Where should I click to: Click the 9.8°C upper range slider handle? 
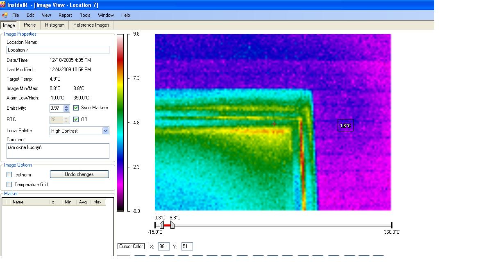[x=172, y=225]
